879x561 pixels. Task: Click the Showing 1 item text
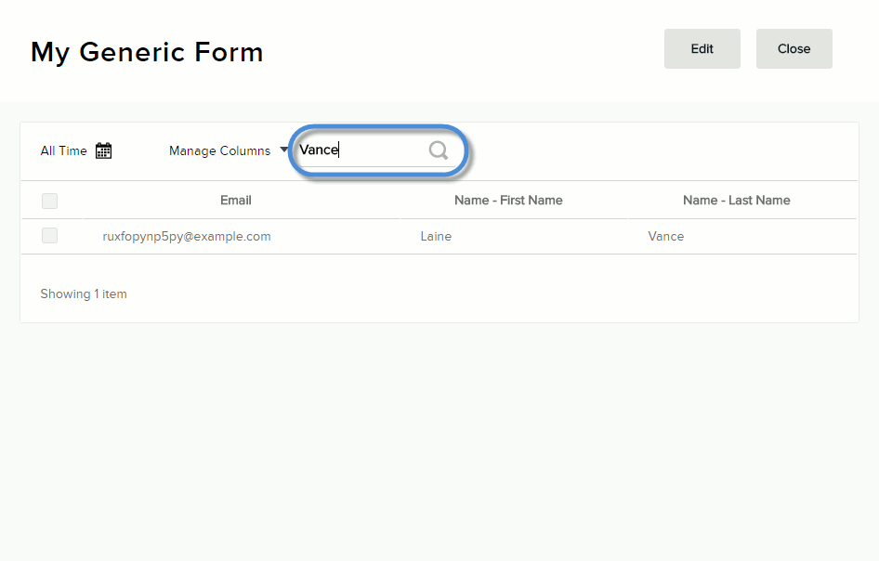pos(84,294)
